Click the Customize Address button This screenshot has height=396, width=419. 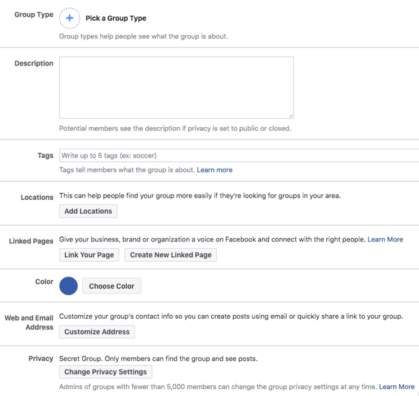(x=97, y=332)
